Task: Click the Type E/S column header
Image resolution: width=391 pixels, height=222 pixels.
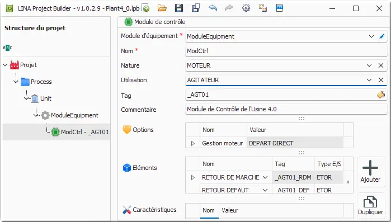Action: coord(329,164)
